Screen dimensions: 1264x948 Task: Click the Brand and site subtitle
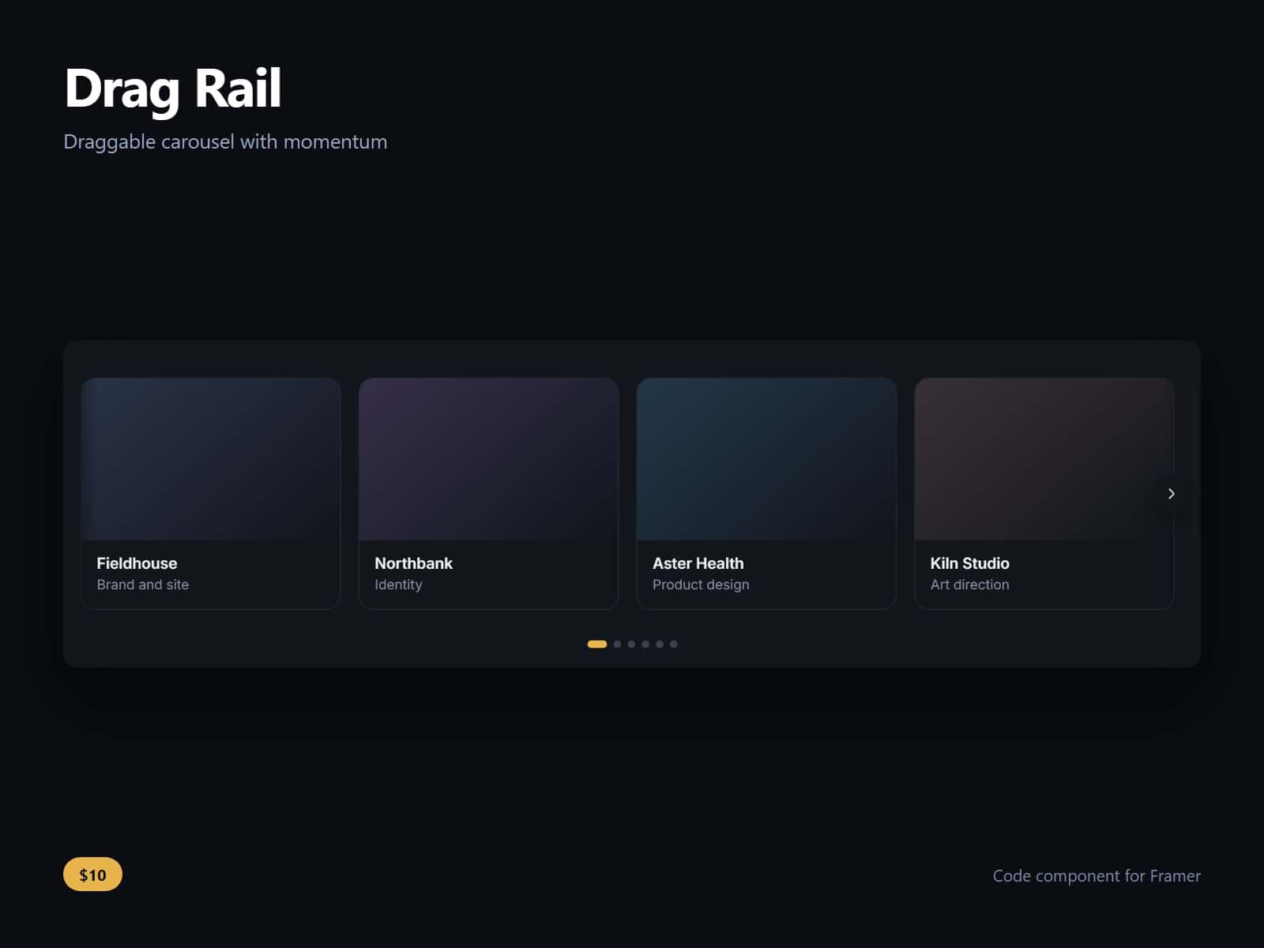coord(143,585)
